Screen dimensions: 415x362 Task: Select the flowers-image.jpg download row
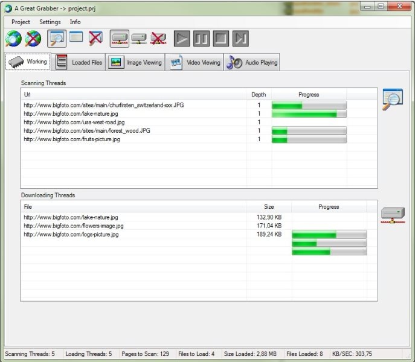199,226
